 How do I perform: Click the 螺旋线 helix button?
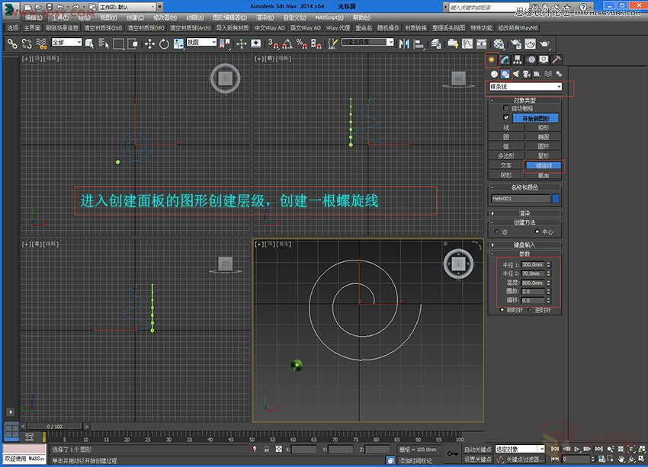coord(543,165)
